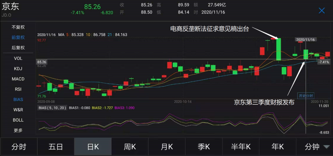Click the 85.26 crosshair price label
The width and height of the screenshot is (333, 156).
pos(42,62)
